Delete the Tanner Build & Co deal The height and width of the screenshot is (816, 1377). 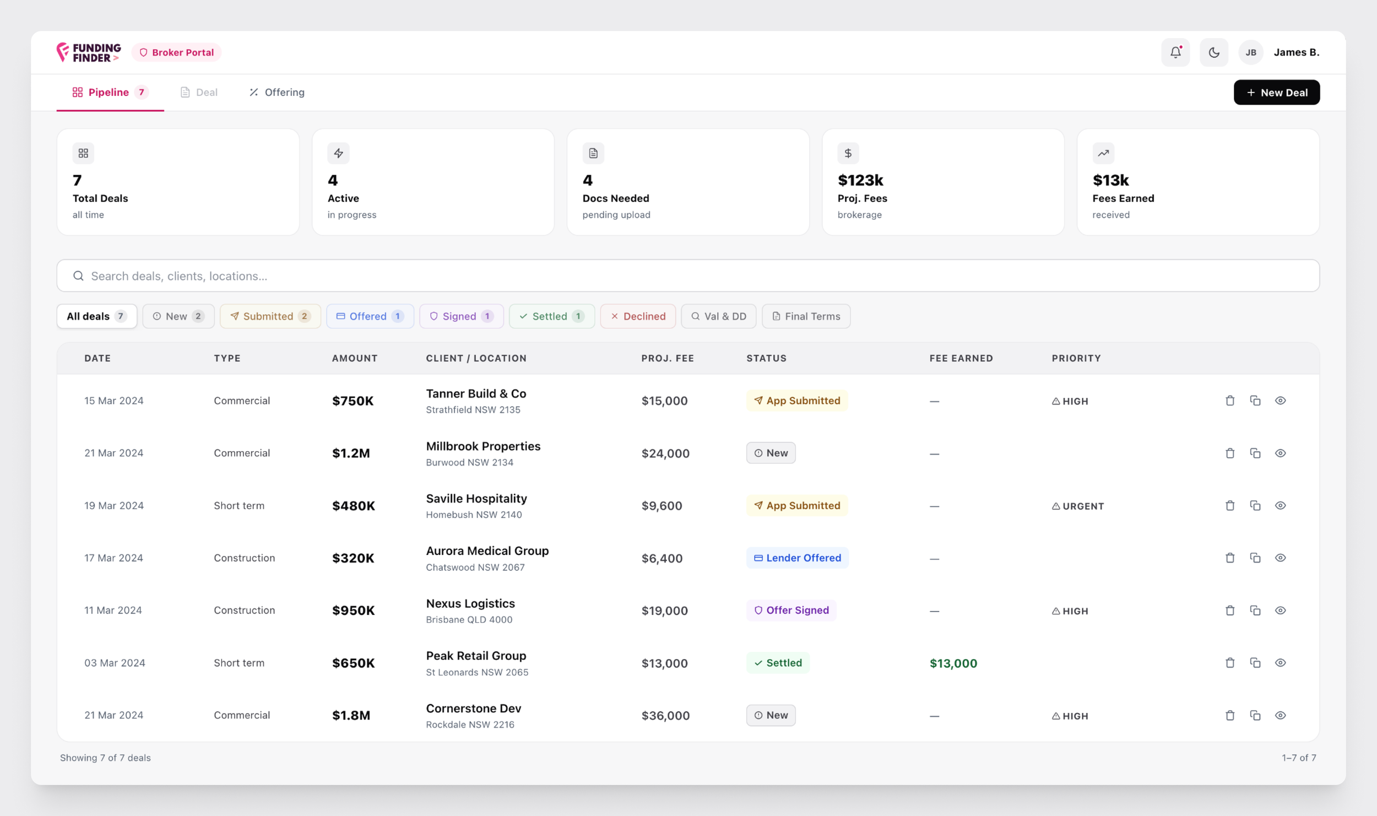pyautogui.click(x=1229, y=401)
